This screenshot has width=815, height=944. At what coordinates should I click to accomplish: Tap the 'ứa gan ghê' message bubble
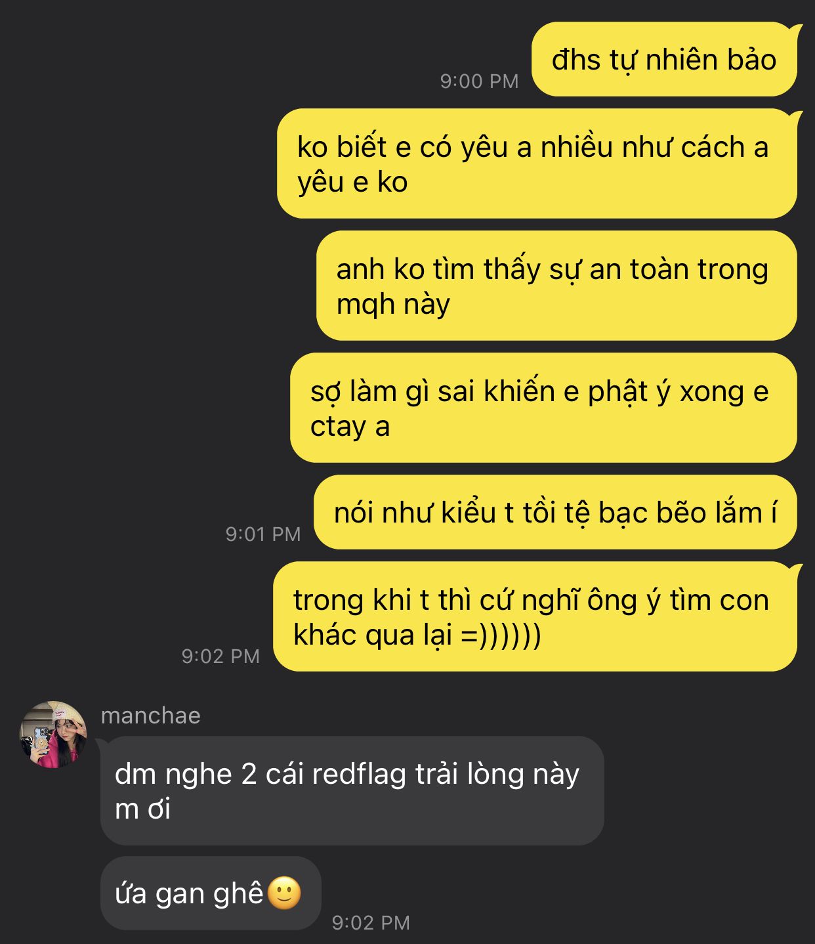coord(211,893)
